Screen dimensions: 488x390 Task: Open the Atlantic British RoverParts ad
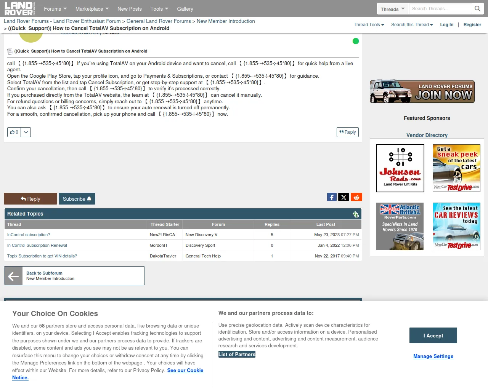(400, 226)
